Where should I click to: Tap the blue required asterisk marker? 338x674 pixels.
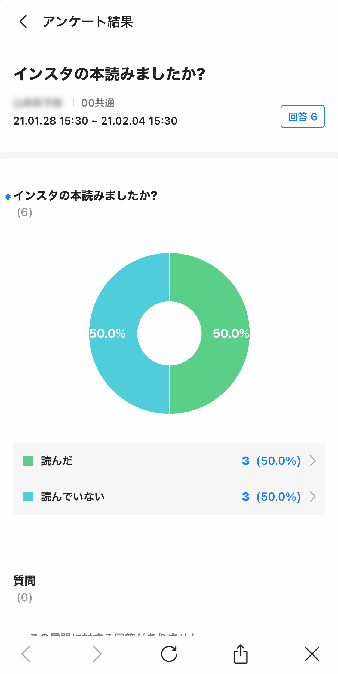click(x=8, y=197)
